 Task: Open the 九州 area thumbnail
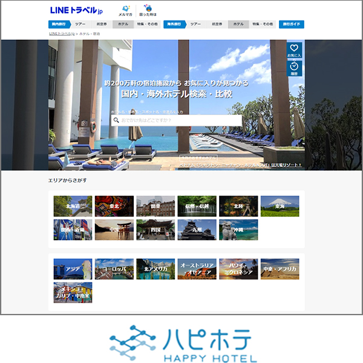(x=197, y=230)
